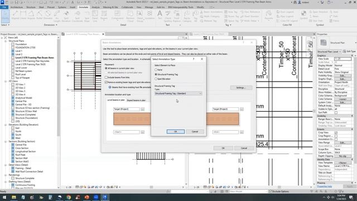Image resolution: width=357 pixels, height=201 pixels.
Task: Click the Modify arrow tool
Action: coord(5,16)
